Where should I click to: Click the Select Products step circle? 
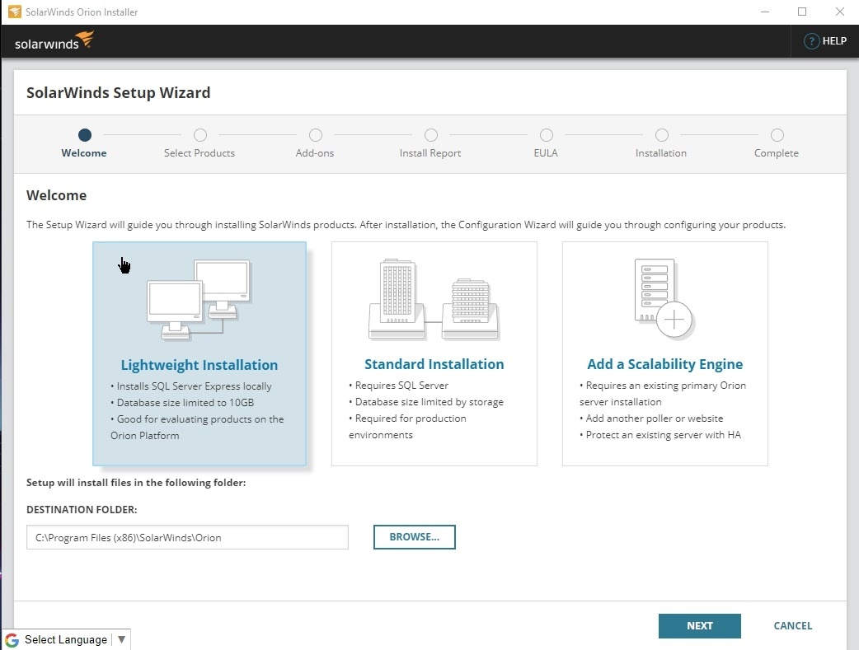click(x=200, y=135)
